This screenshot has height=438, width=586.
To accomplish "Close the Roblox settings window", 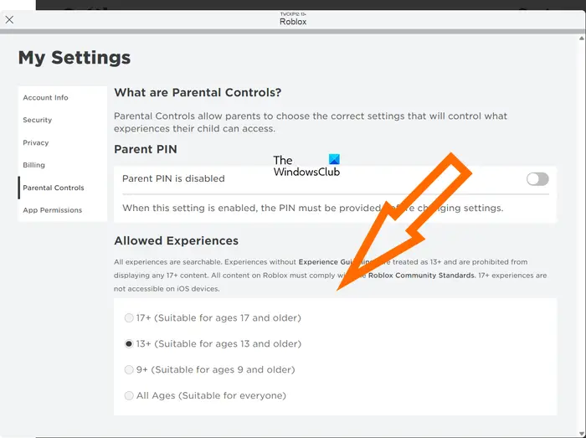I will 9,19.
